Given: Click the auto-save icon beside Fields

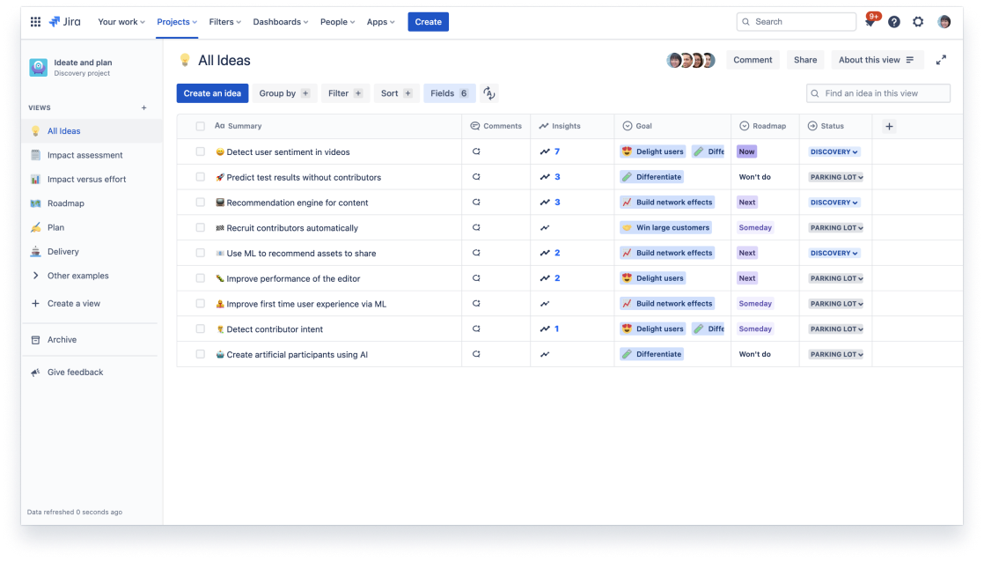Looking at the screenshot, I should (x=489, y=93).
